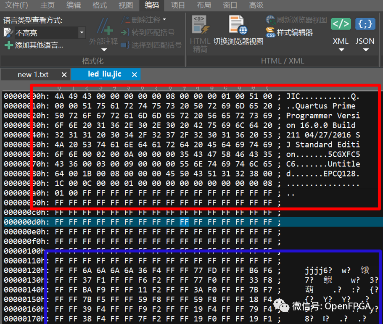Select the green XML code icon
Screen dimensions: 383x324
tap(341, 24)
